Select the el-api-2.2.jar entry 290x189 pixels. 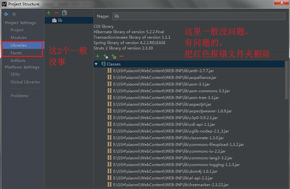pos(163,178)
